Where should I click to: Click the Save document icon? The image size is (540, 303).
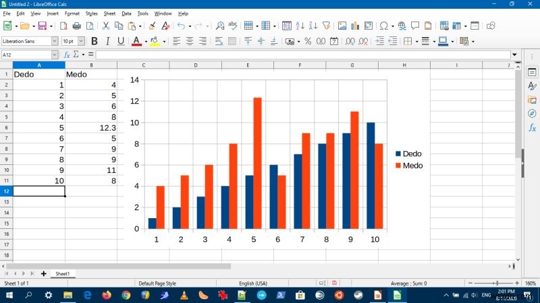(43, 26)
